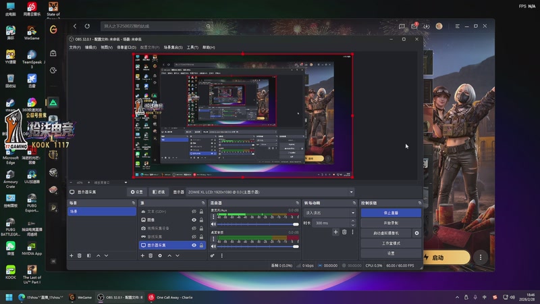Move the scene down with arrow

click(107, 256)
